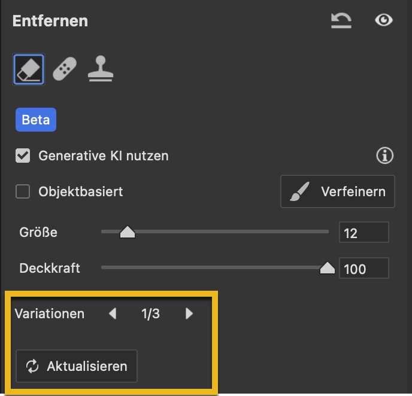The width and height of the screenshot is (412, 396).
Task: Click the Deckkraft slider handle
Action: [327, 268]
